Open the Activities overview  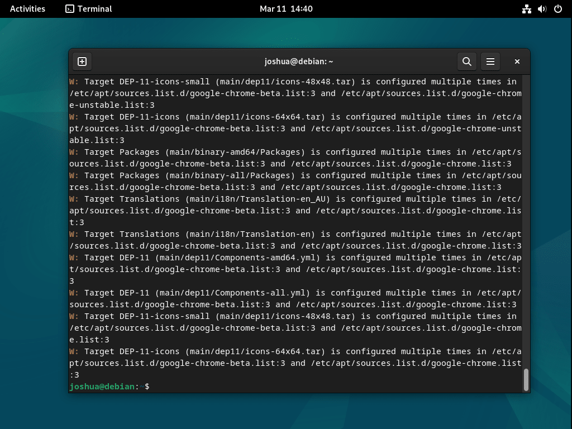[x=27, y=9]
